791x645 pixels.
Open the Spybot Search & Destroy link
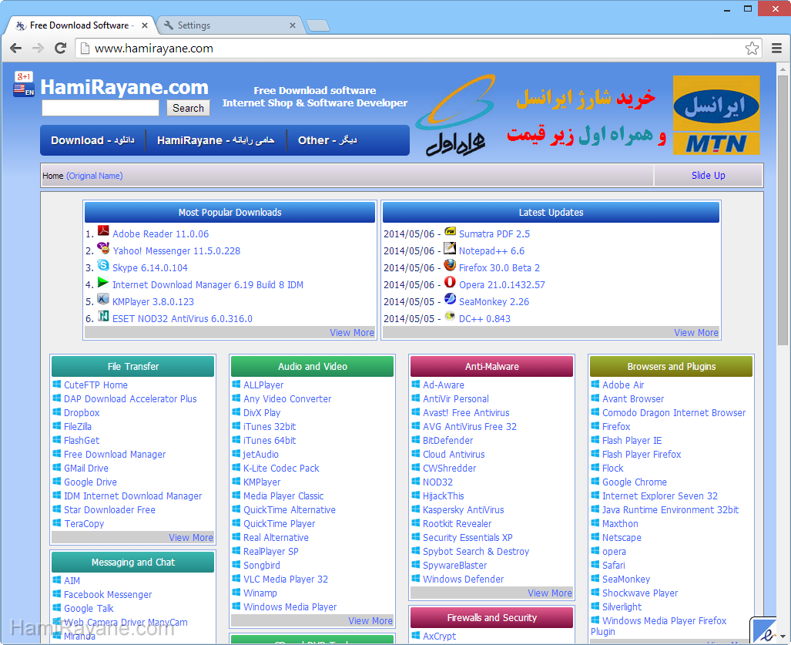pos(476,552)
